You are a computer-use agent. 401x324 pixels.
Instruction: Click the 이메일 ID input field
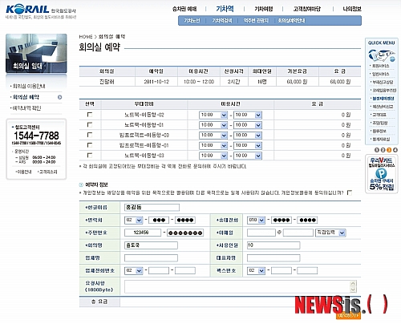261,233
